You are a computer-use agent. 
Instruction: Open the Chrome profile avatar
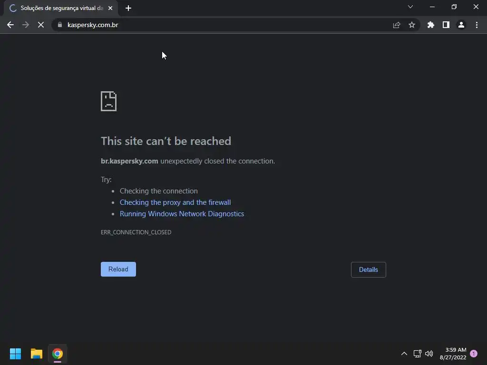[x=461, y=25]
